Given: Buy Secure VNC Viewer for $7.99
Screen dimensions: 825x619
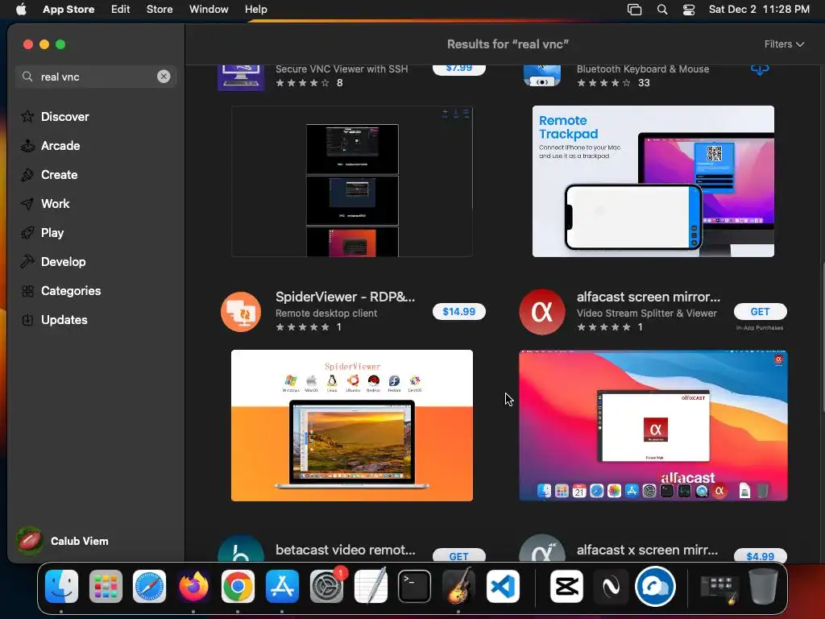Looking at the screenshot, I should click(458, 69).
